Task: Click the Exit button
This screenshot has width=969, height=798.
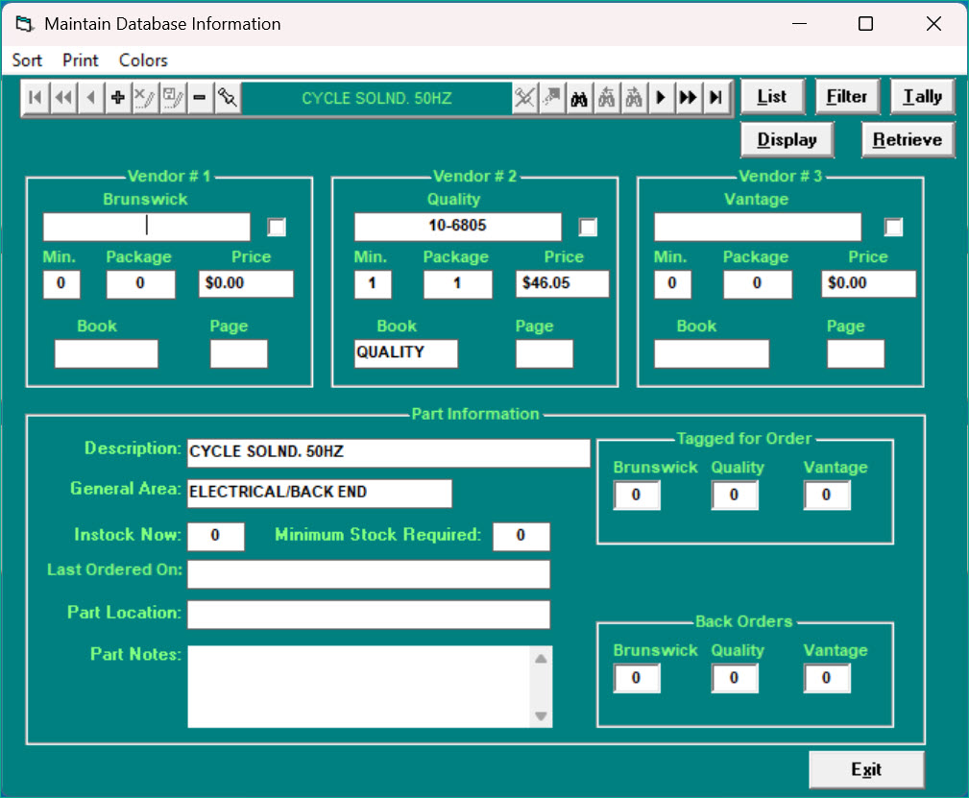Action: [x=866, y=769]
